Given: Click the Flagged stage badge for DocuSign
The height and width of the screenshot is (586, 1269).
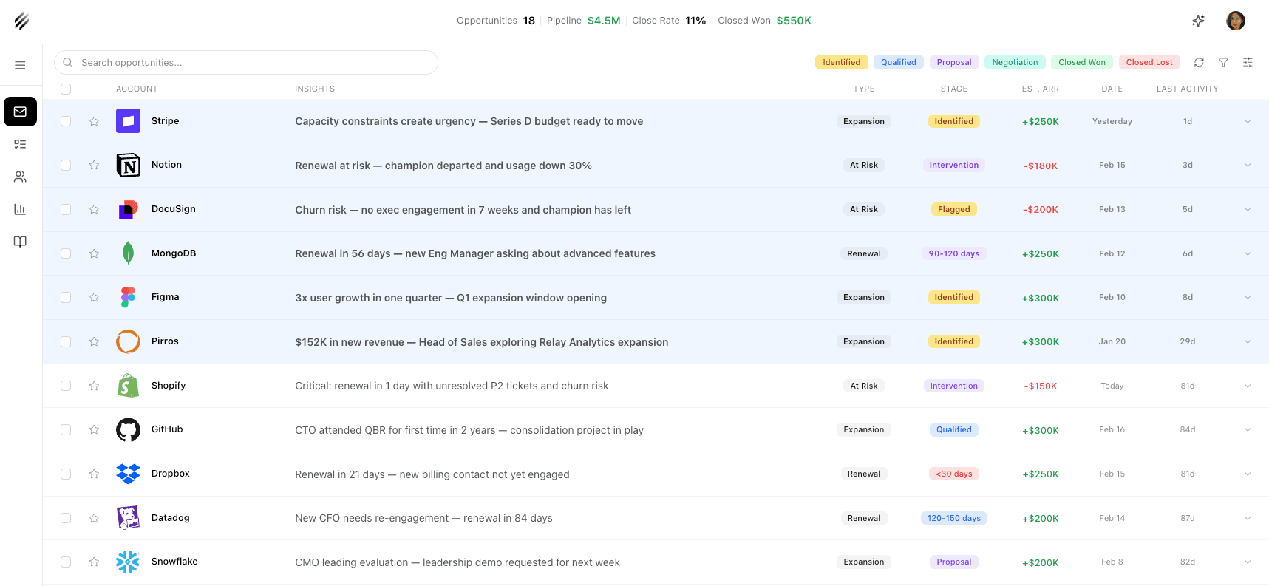Looking at the screenshot, I should click(954, 209).
